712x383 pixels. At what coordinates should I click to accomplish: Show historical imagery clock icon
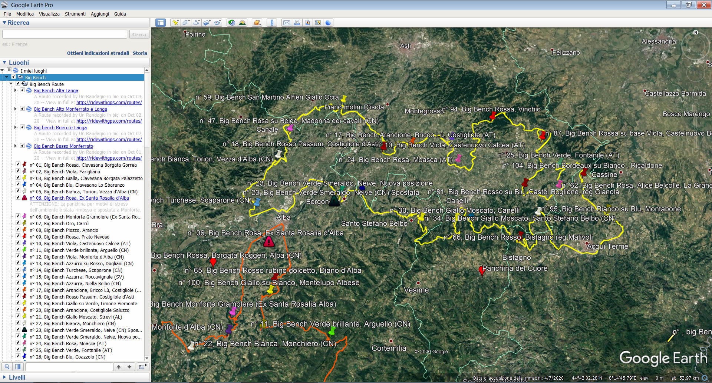[x=232, y=23]
